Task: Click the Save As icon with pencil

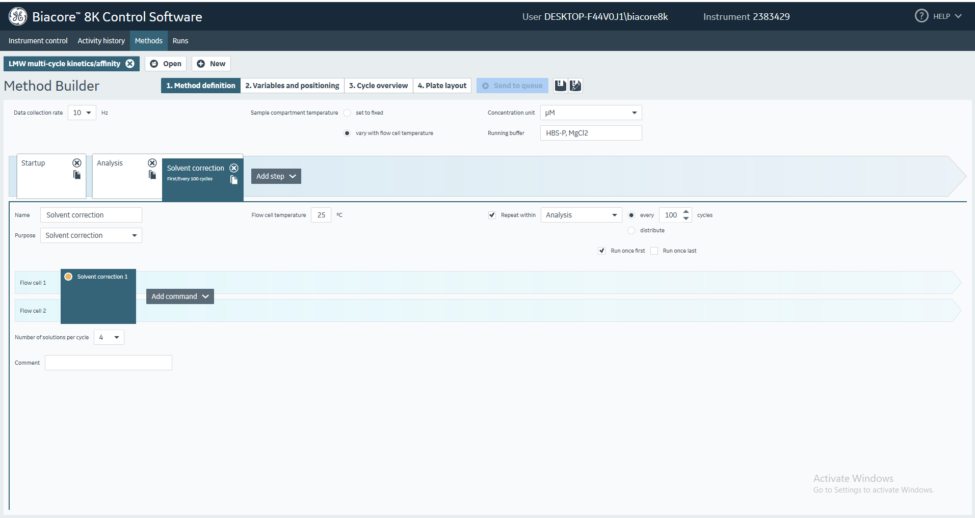Action: (x=575, y=86)
